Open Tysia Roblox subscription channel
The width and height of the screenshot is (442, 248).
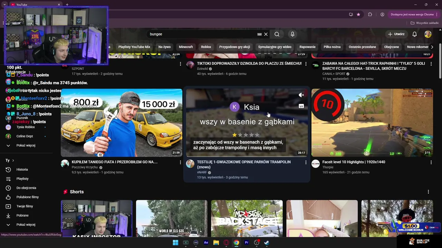point(26,127)
